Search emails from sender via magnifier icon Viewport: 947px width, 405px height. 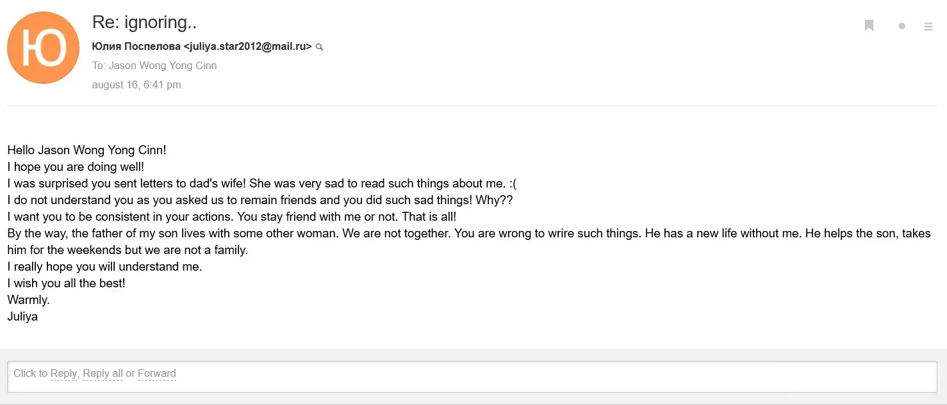pos(320,47)
